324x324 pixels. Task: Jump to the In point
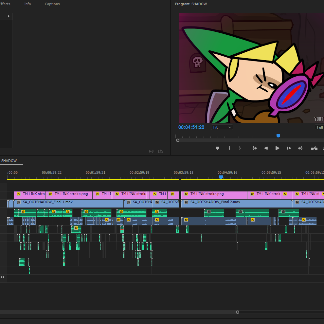[255, 148]
